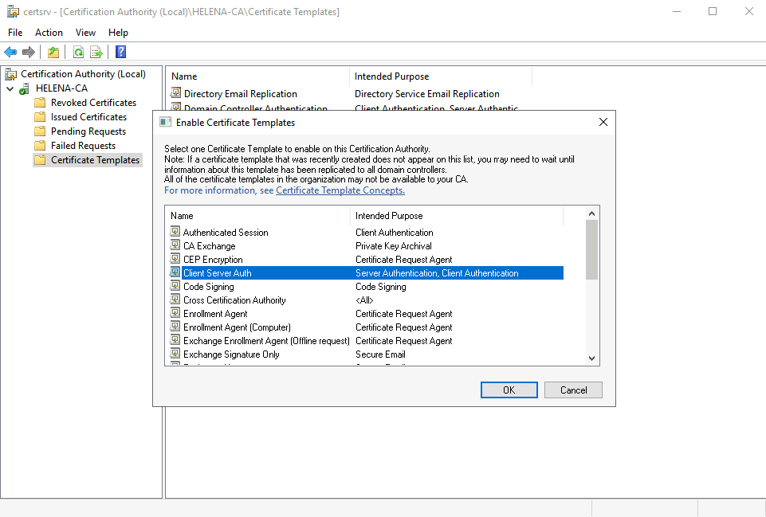Cancel the Enable Certificate Templates dialog
The image size is (766, 517).
(573, 390)
